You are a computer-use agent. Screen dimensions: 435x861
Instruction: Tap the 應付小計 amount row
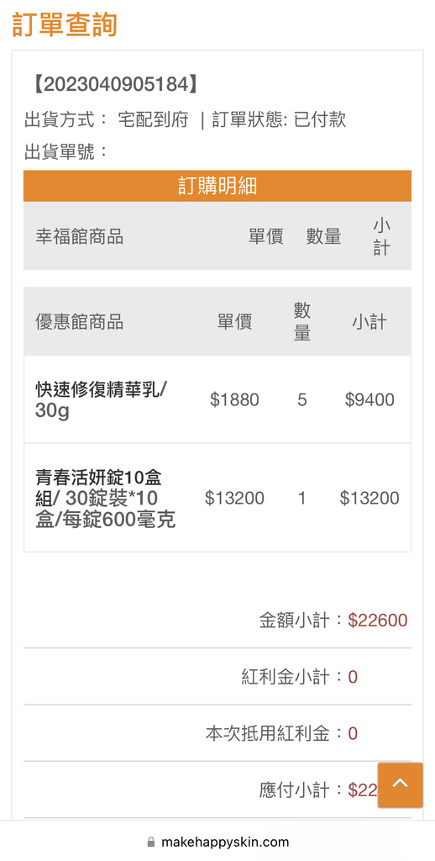tap(217, 790)
